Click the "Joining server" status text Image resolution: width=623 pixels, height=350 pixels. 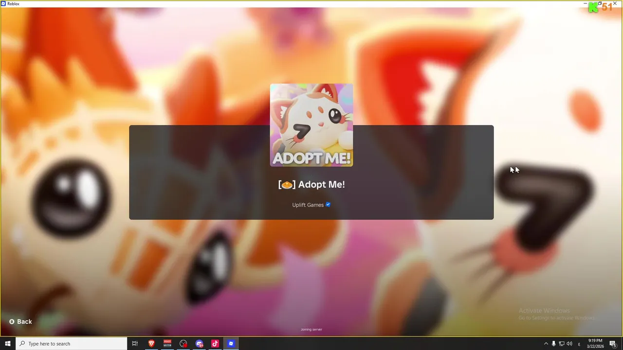311,330
